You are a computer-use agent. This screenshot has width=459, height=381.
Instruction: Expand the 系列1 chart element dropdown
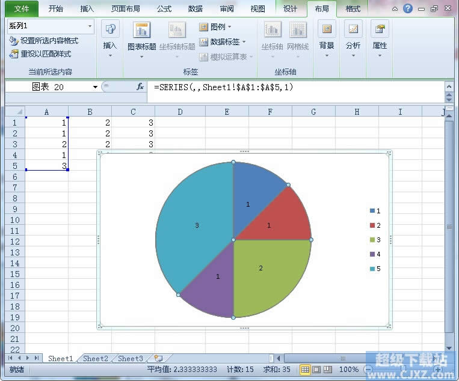point(90,26)
